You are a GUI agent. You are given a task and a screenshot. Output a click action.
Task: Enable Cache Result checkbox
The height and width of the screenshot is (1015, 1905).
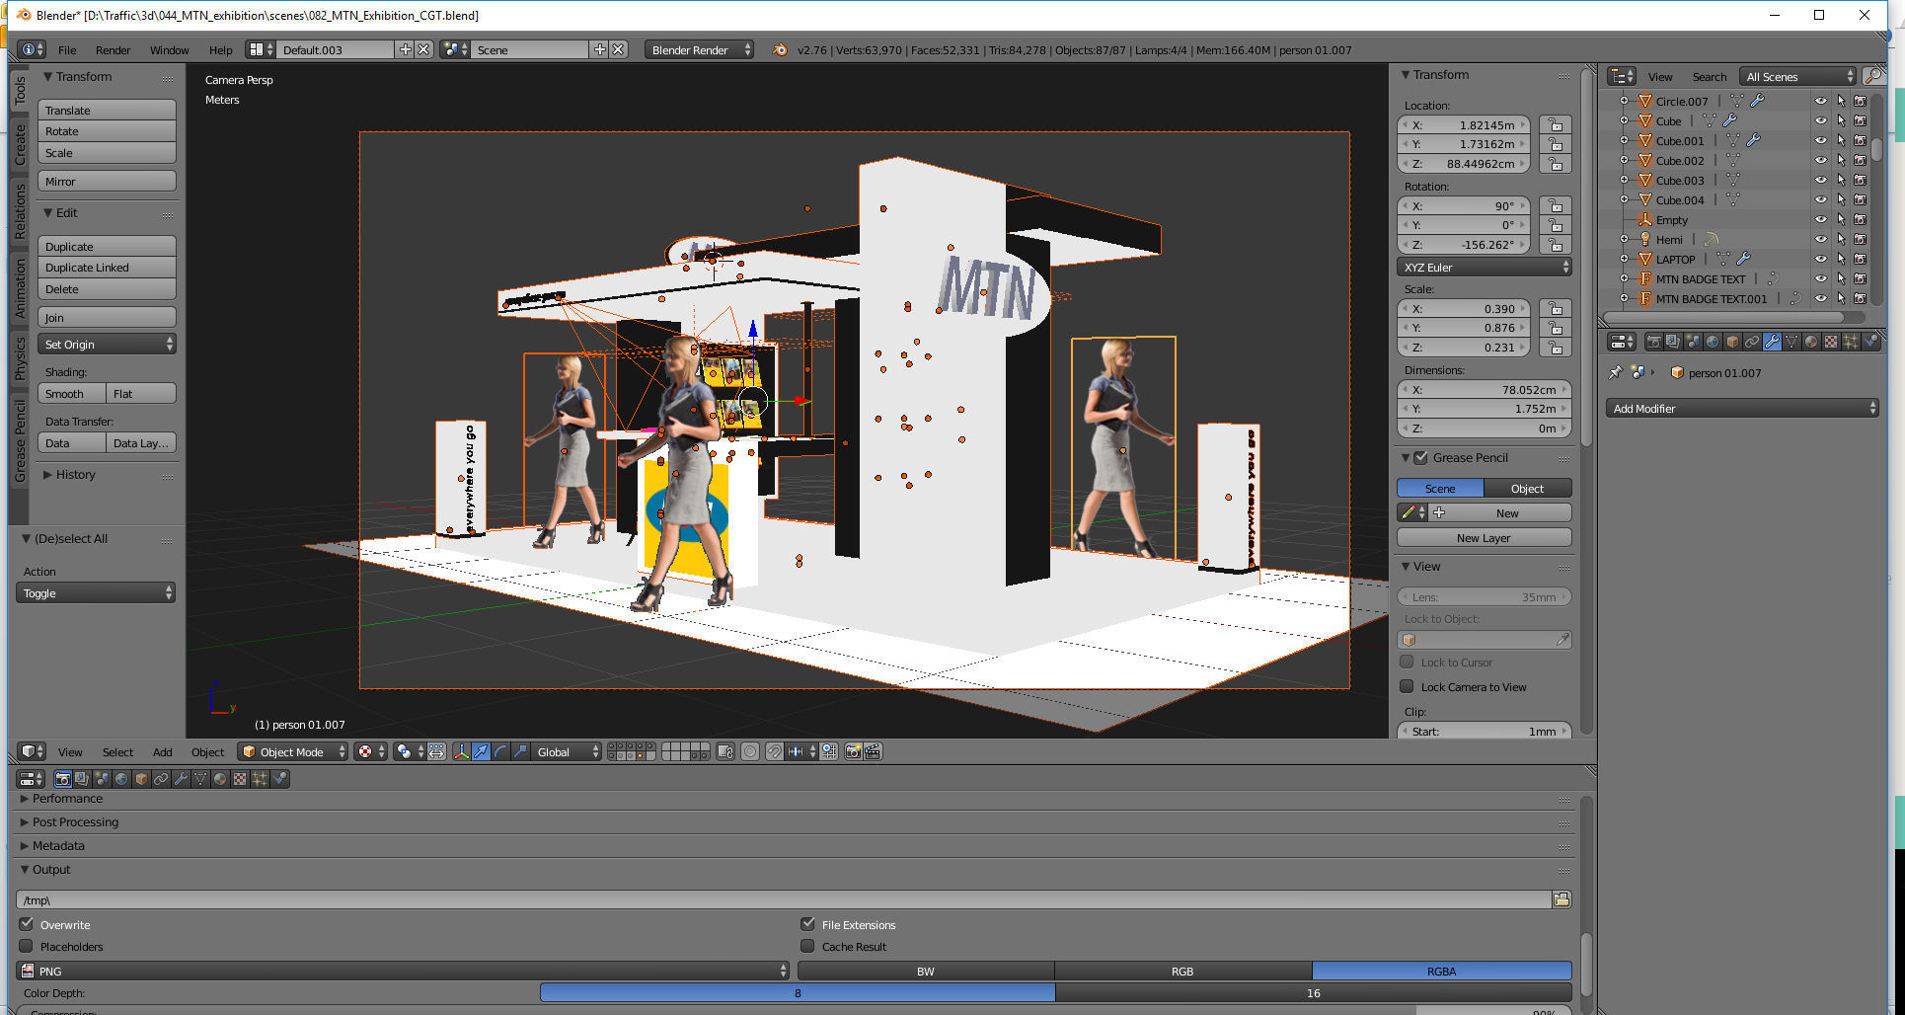pos(807,946)
